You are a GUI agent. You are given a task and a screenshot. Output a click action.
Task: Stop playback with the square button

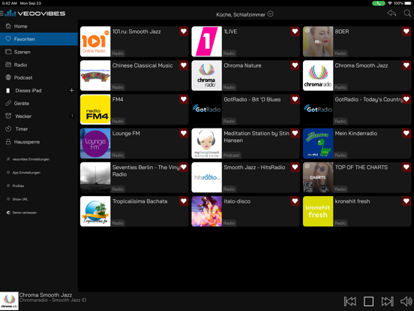tap(368, 301)
